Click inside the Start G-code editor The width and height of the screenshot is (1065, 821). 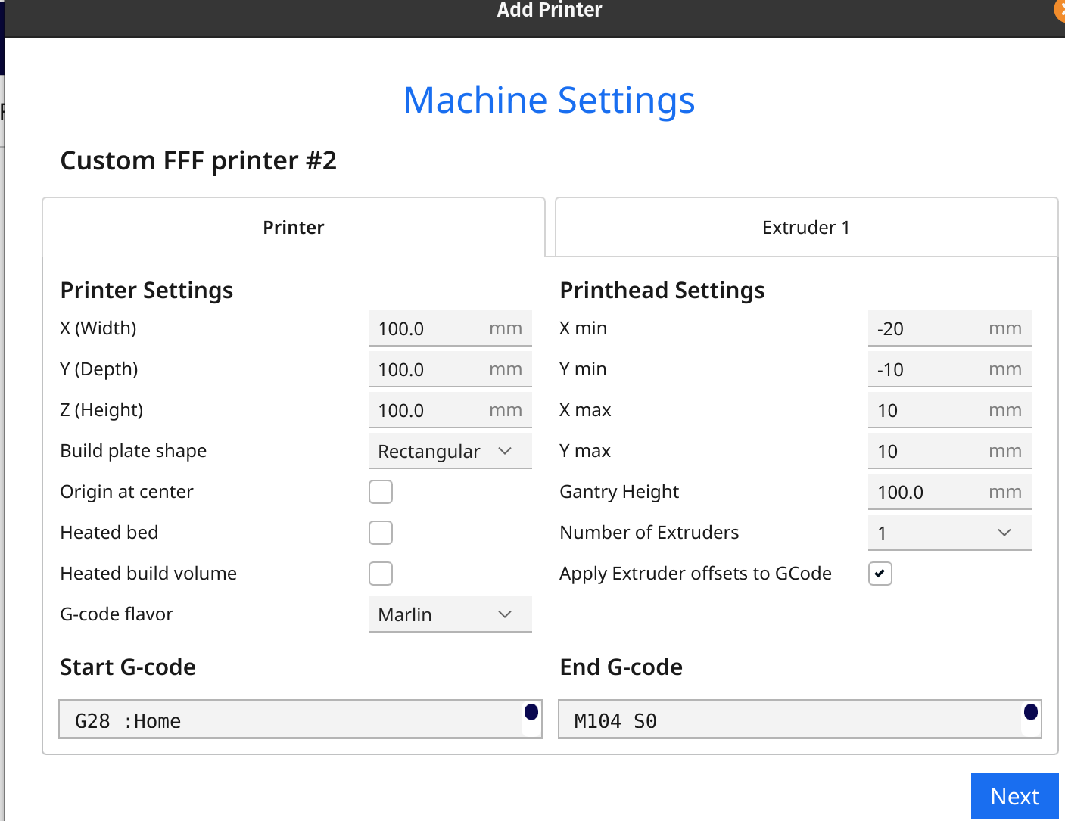click(x=300, y=719)
